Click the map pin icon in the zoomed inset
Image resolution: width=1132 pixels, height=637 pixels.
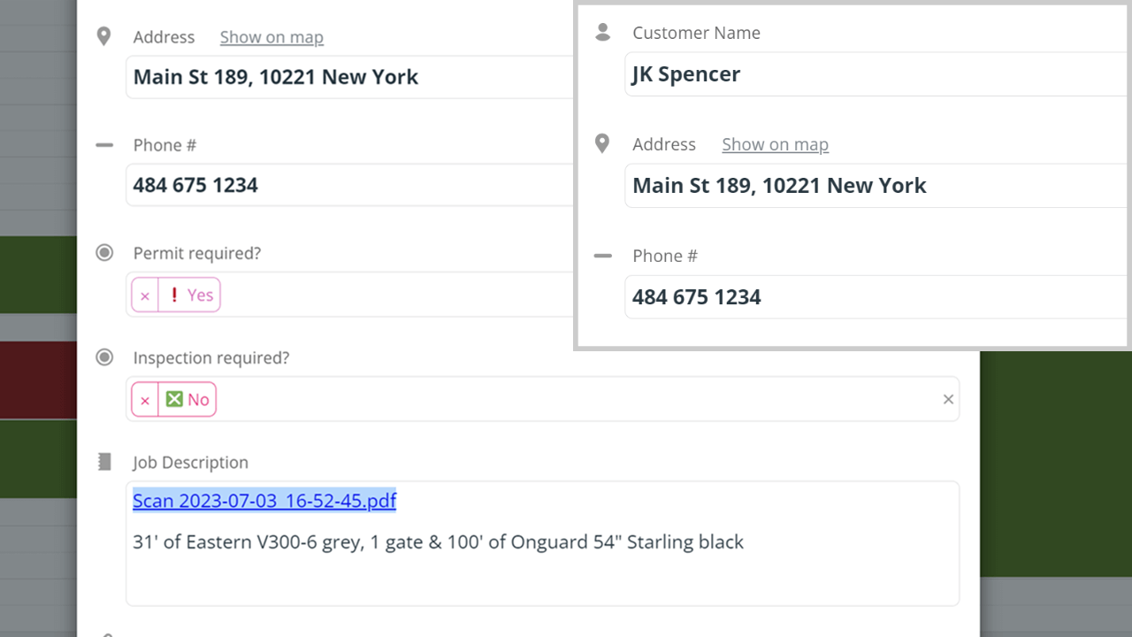click(x=602, y=143)
